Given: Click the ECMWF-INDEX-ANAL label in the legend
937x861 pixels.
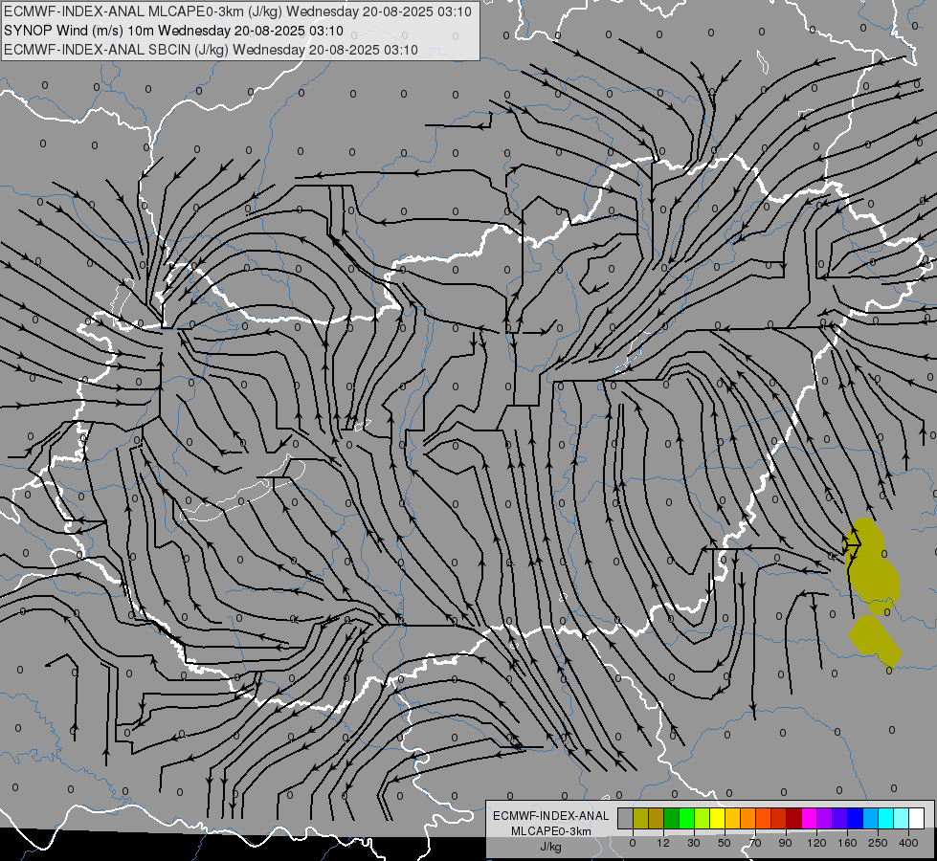Looking at the screenshot, I should (551, 816).
